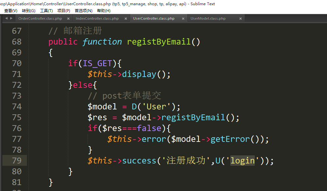Open the 查看(V) menu

(10, 10)
